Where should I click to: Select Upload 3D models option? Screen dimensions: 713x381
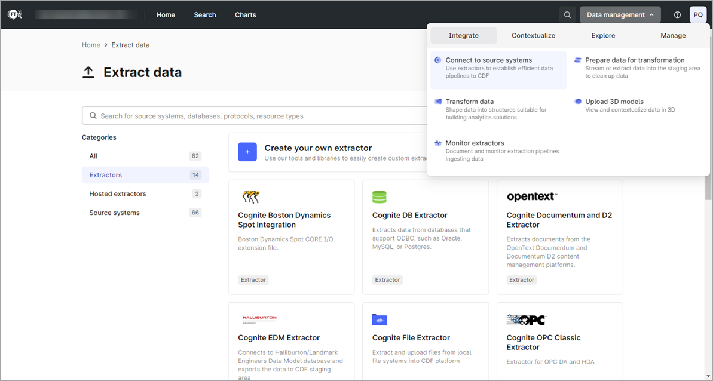614,102
